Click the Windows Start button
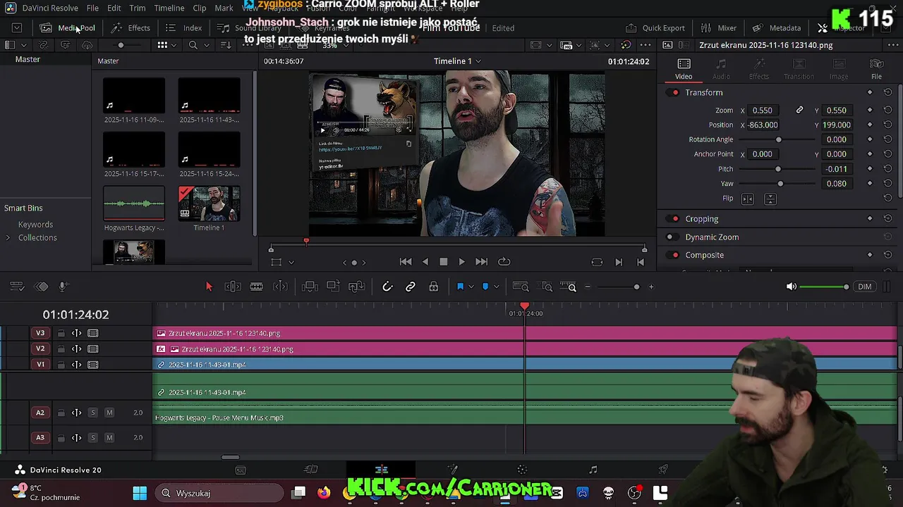Image resolution: width=903 pixels, height=507 pixels. [140, 493]
